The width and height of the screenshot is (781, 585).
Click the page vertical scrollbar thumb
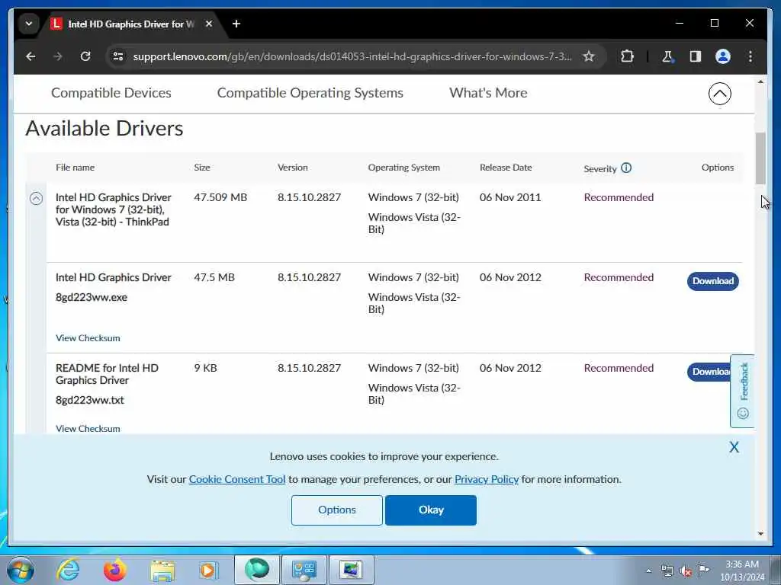pos(760,158)
